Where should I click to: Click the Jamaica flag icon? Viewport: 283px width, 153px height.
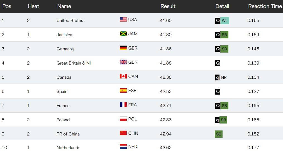[123, 34]
